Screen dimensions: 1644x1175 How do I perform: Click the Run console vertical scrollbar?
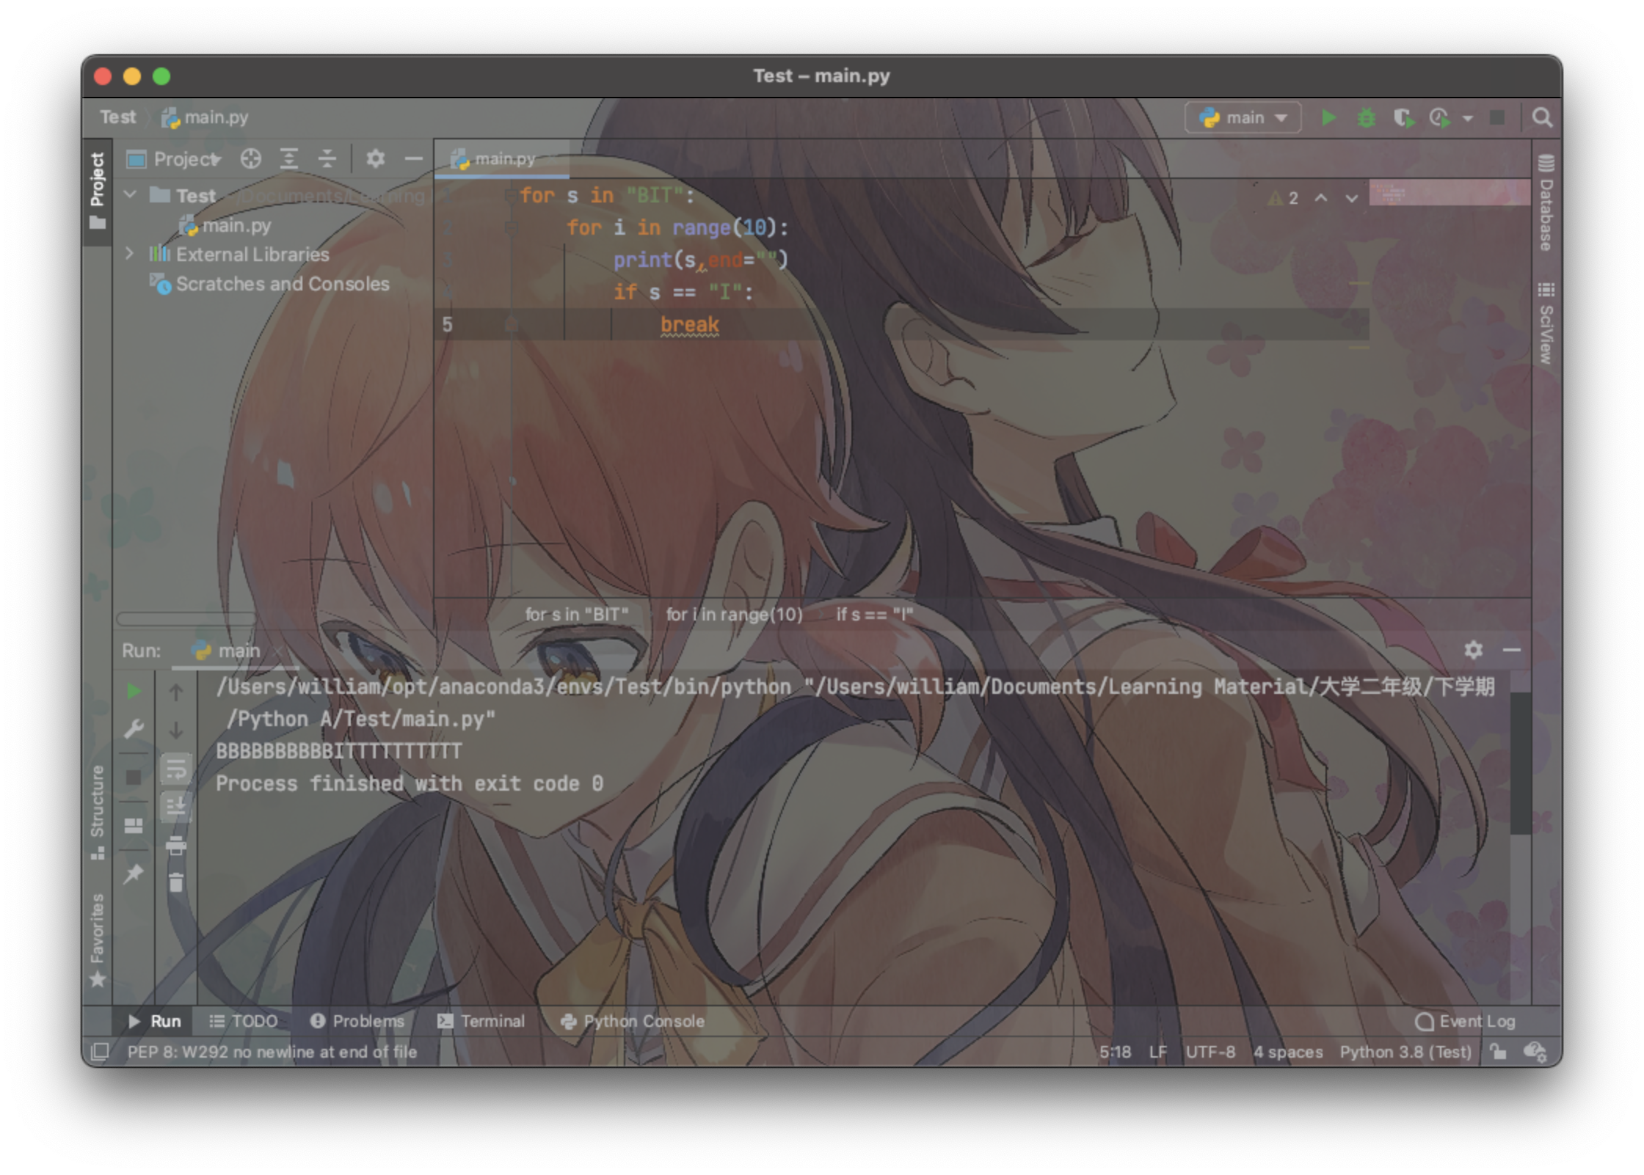(x=1519, y=763)
